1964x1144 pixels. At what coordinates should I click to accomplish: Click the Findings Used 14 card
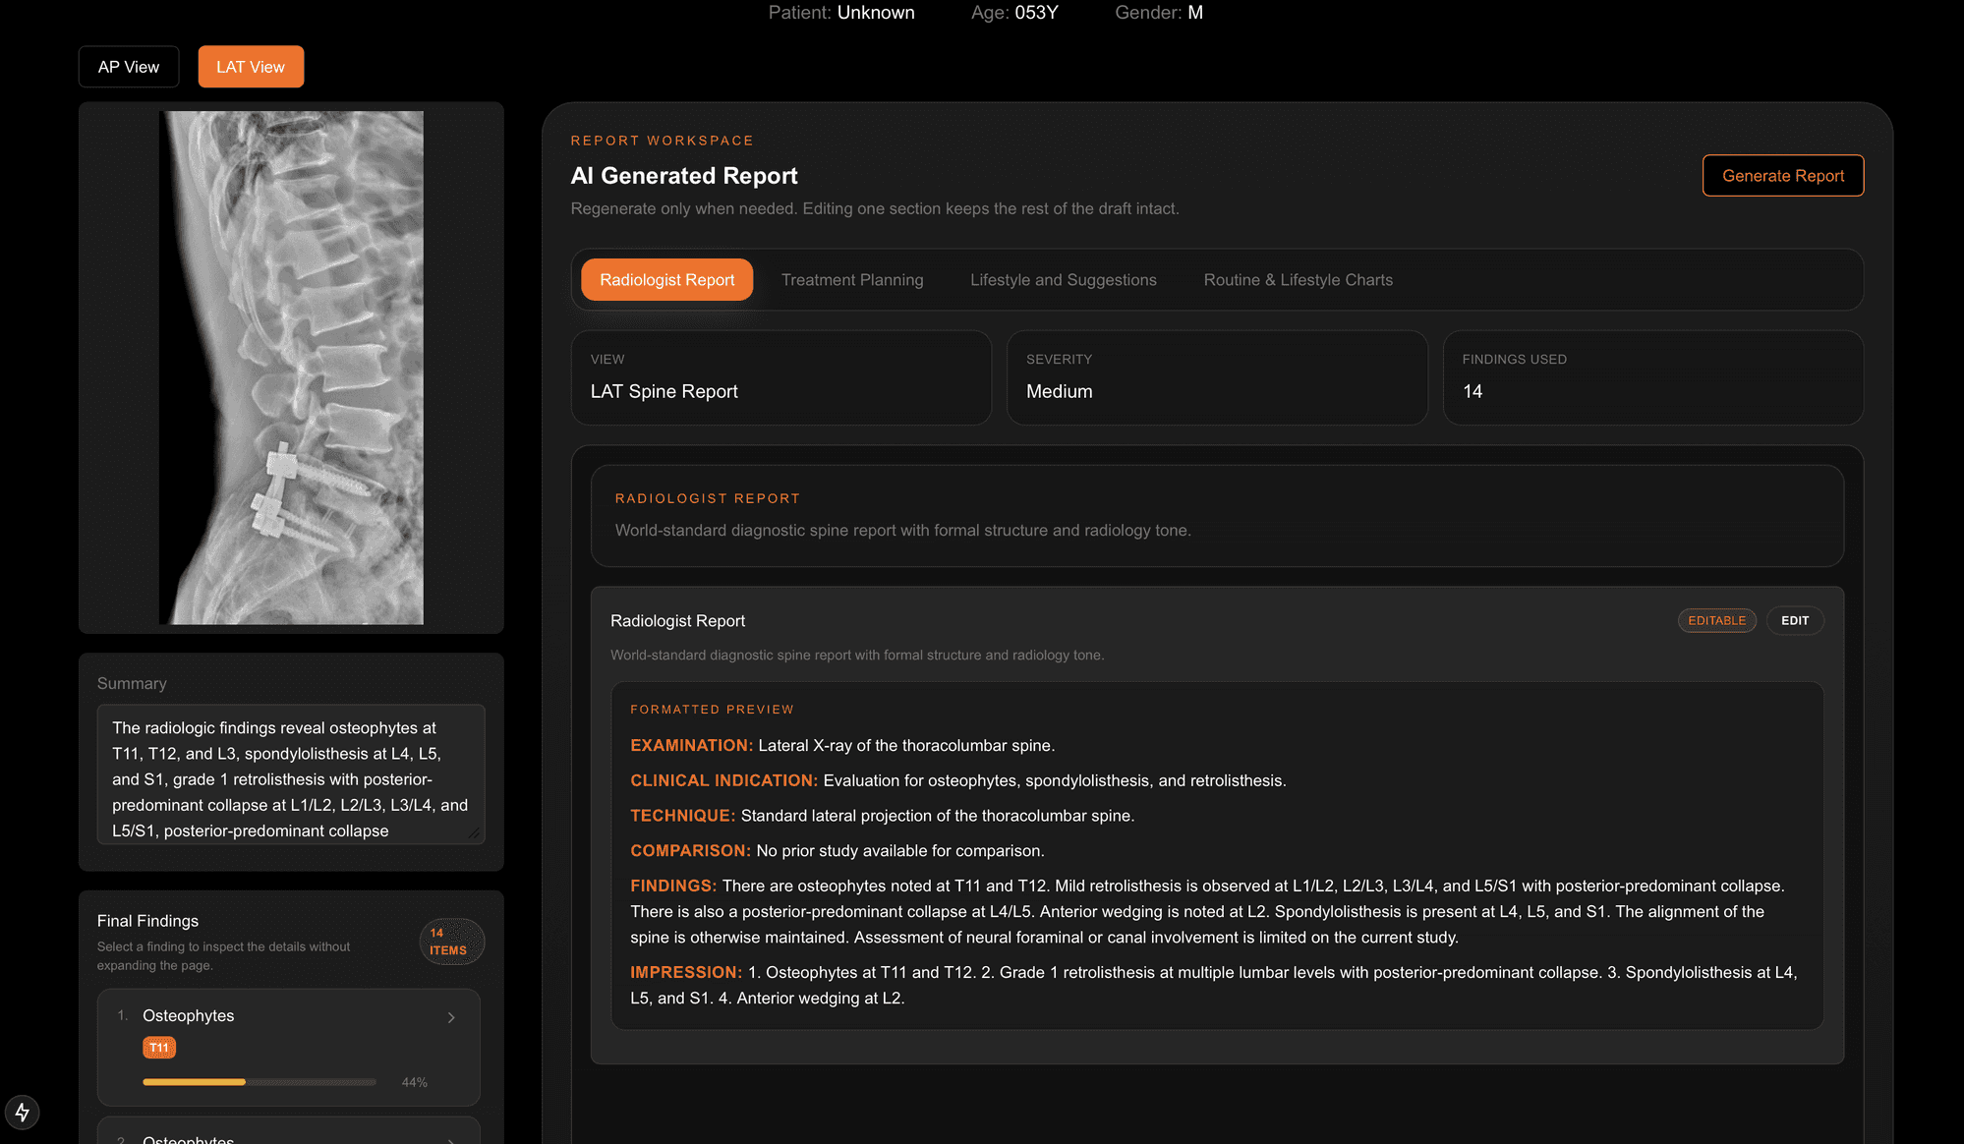(1653, 378)
